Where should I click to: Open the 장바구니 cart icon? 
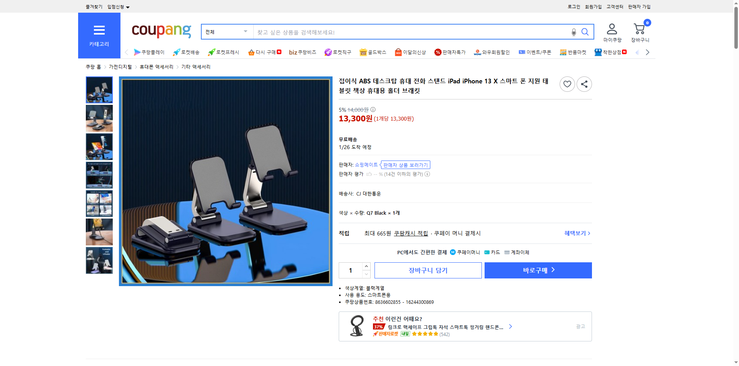(640, 28)
